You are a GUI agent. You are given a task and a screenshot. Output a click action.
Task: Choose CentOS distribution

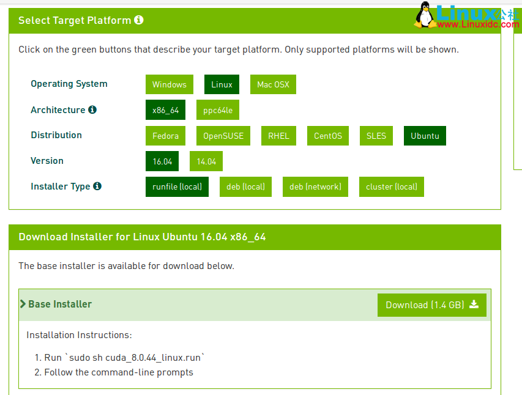click(x=327, y=136)
